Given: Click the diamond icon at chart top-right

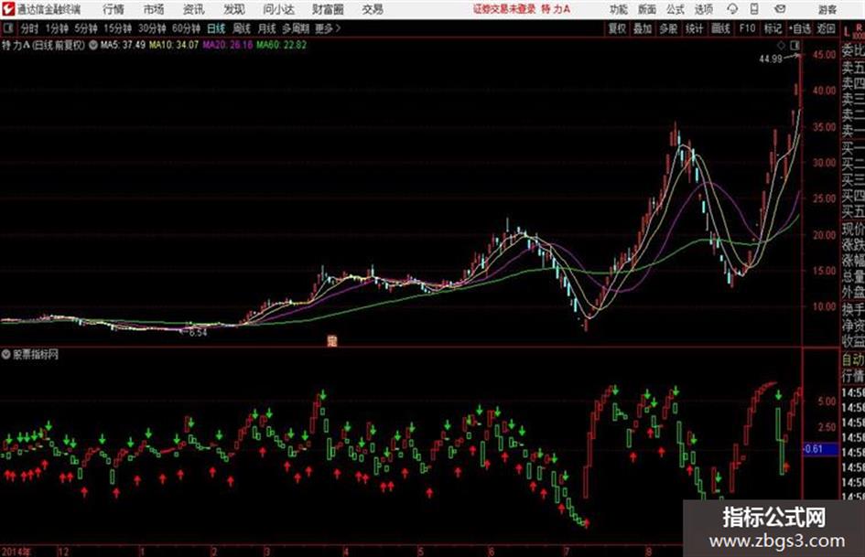Looking at the screenshot, I should pos(781,45).
